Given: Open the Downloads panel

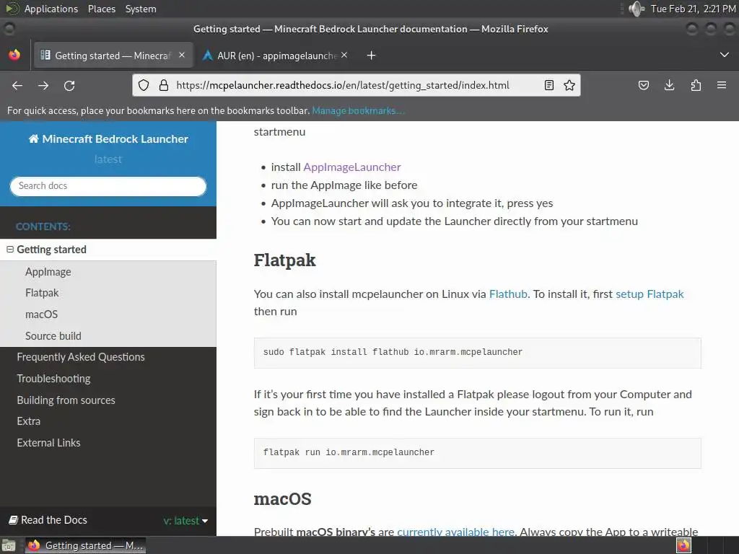Looking at the screenshot, I should pos(669,85).
